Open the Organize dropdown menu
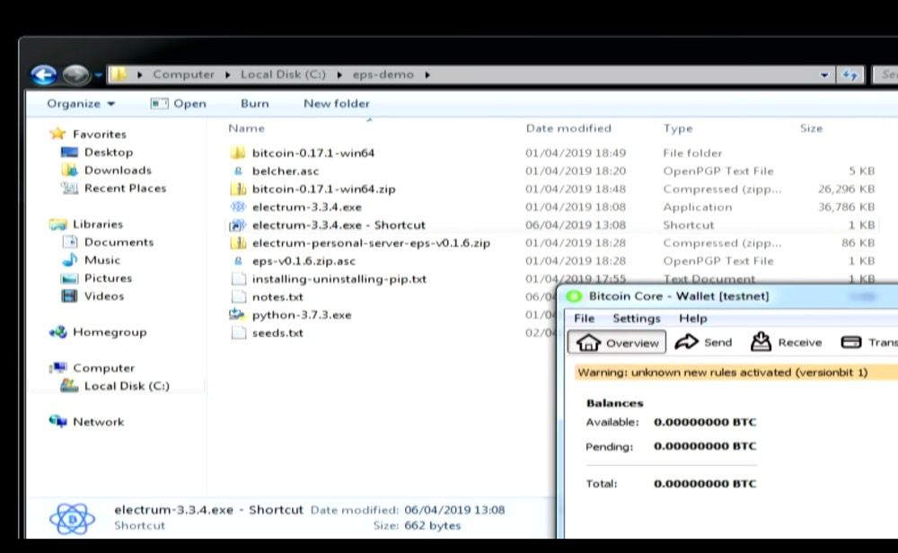This screenshot has height=553, width=898. click(x=81, y=103)
